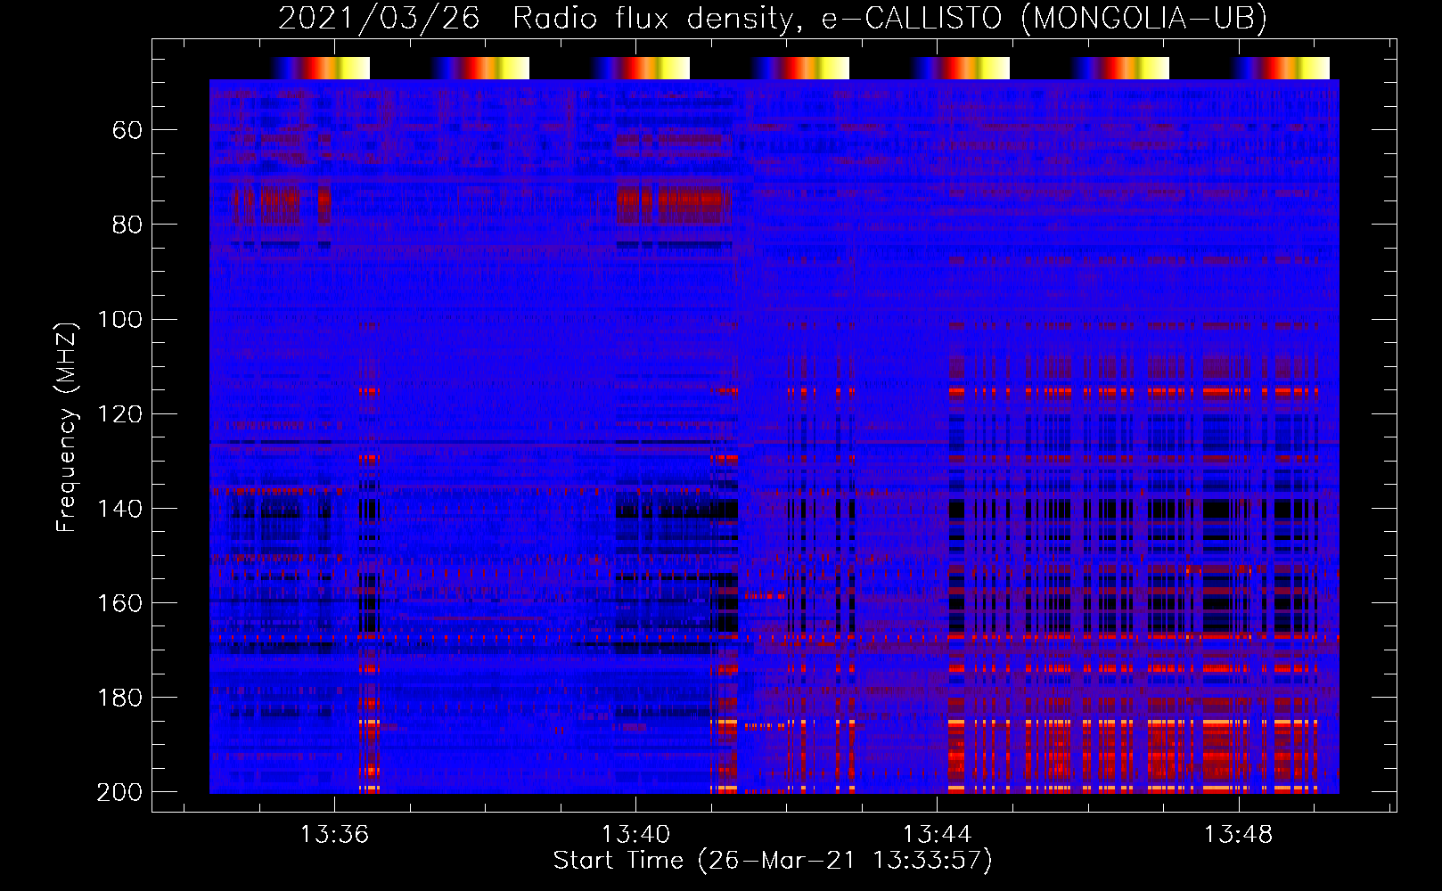The height and width of the screenshot is (891, 1442).
Task: Click the 180 frequency tick label
Action: coord(119,698)
